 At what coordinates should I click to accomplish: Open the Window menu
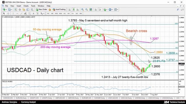click(x=41, y=6)
